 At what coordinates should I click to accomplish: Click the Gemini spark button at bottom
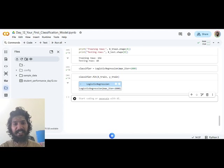[x=112, y=136]
